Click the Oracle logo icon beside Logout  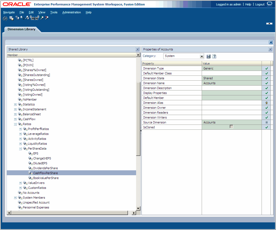(x=269, y=4)
